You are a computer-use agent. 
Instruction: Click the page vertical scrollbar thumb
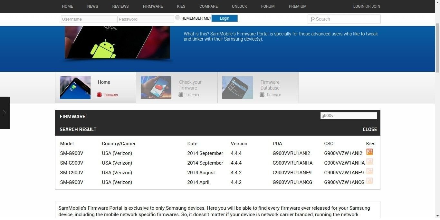point(437,48)
